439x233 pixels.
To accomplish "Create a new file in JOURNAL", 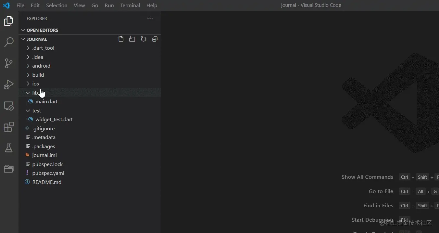I will pyautogui.click(x=121, y=39).
